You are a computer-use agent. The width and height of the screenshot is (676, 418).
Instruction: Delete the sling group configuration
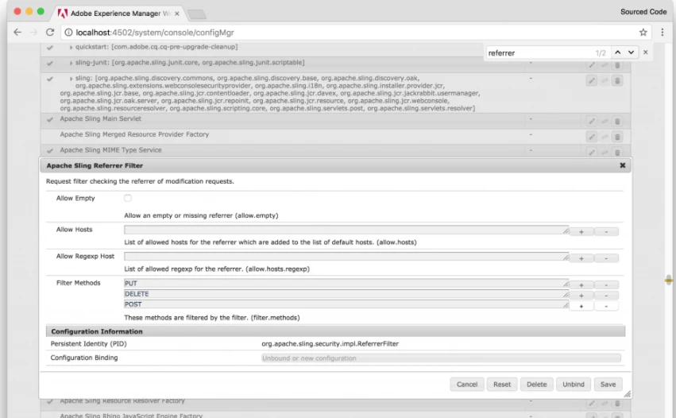pyautogui.click(x=617, y=81)
